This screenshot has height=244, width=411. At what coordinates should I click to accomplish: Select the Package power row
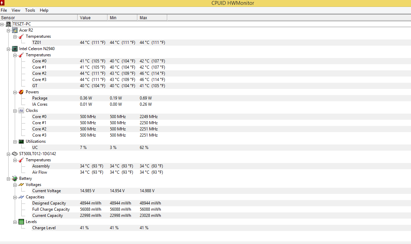40,98
